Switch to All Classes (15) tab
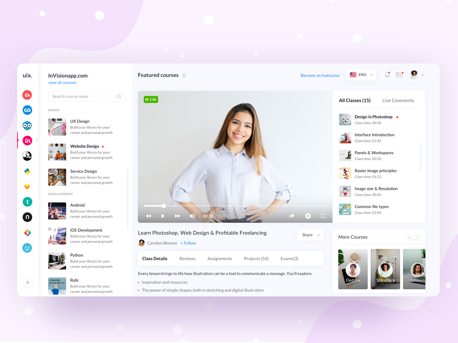Screen dimensions: 458x343 click(355, 100)
